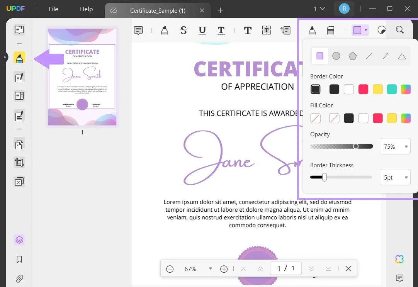This screenshot has width=418, height=287.
Task: Pick the red Border Color swatch
Action: (363, 89)
